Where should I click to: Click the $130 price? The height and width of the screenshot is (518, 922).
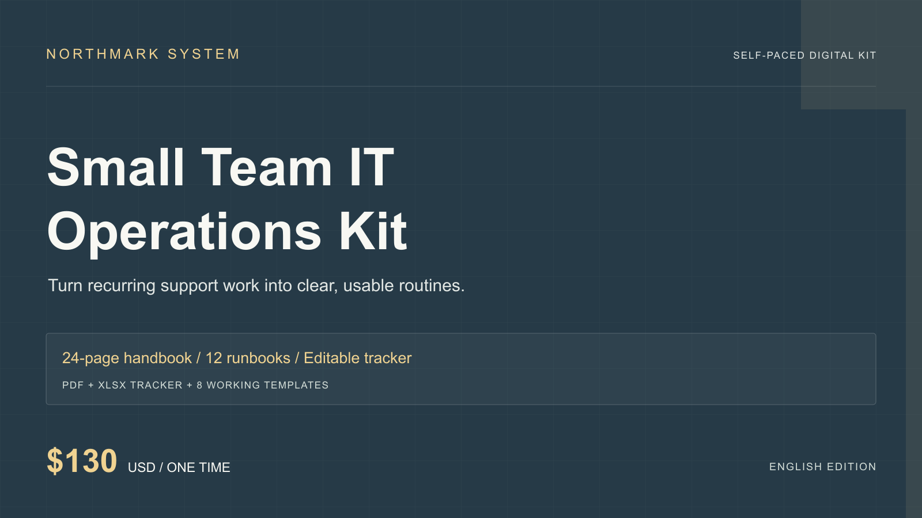(x=82, y=461)
